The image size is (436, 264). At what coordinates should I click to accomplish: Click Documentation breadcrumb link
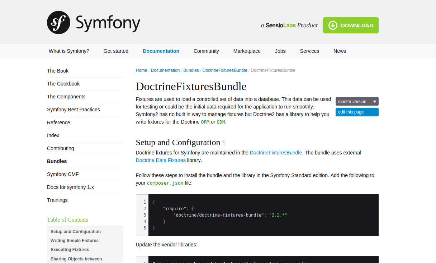pos(165,70)
